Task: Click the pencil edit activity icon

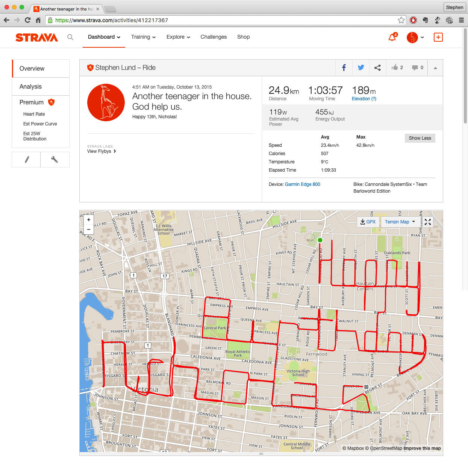Action: coord(27,160)
